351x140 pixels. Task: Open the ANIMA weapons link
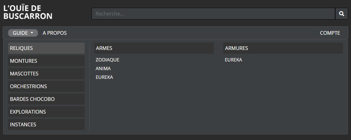tap(103, 69)
